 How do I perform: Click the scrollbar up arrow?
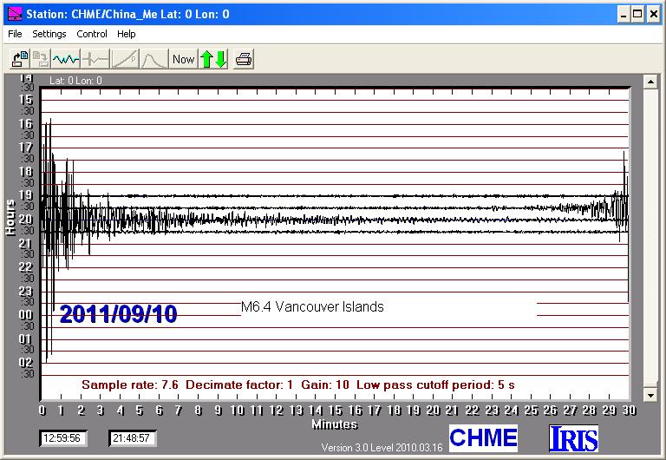(649, 82)
